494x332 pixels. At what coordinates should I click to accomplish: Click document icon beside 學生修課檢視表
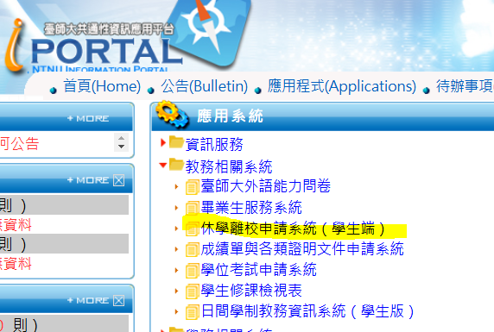(192, 291)
